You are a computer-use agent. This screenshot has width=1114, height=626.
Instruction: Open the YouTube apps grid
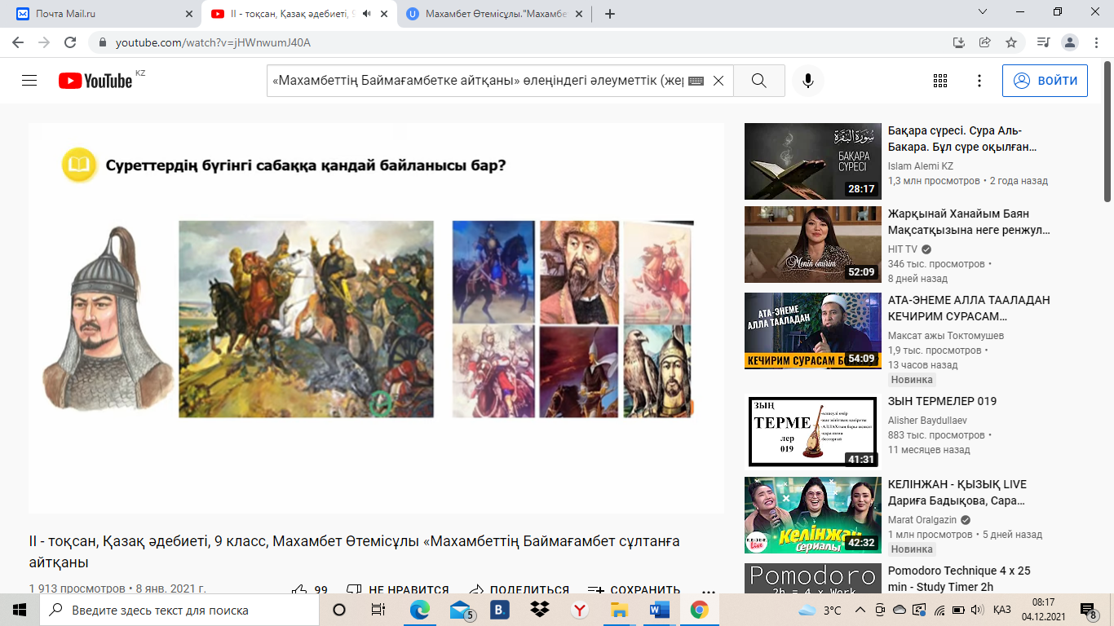940,81
